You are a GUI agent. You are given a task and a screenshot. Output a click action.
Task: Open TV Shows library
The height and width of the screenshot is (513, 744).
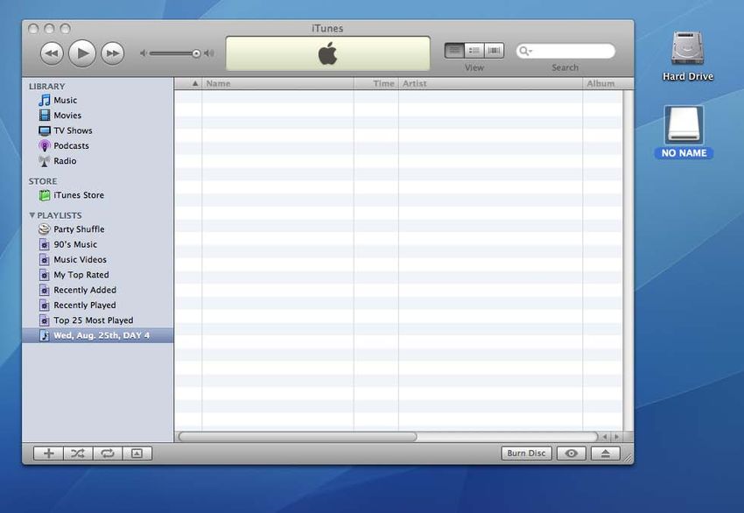tap(97, 130)
